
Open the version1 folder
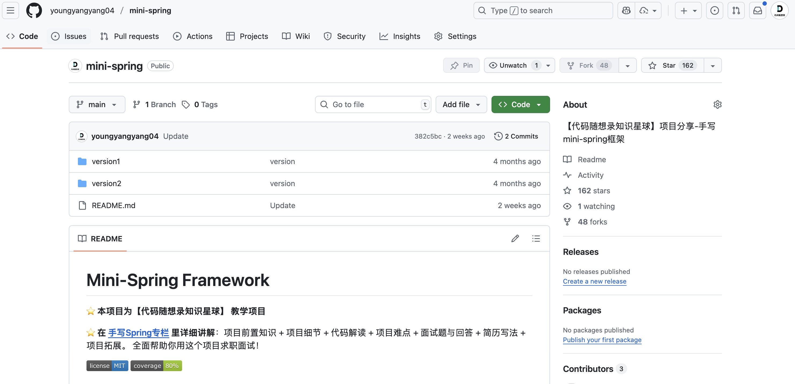click(106, 161)
